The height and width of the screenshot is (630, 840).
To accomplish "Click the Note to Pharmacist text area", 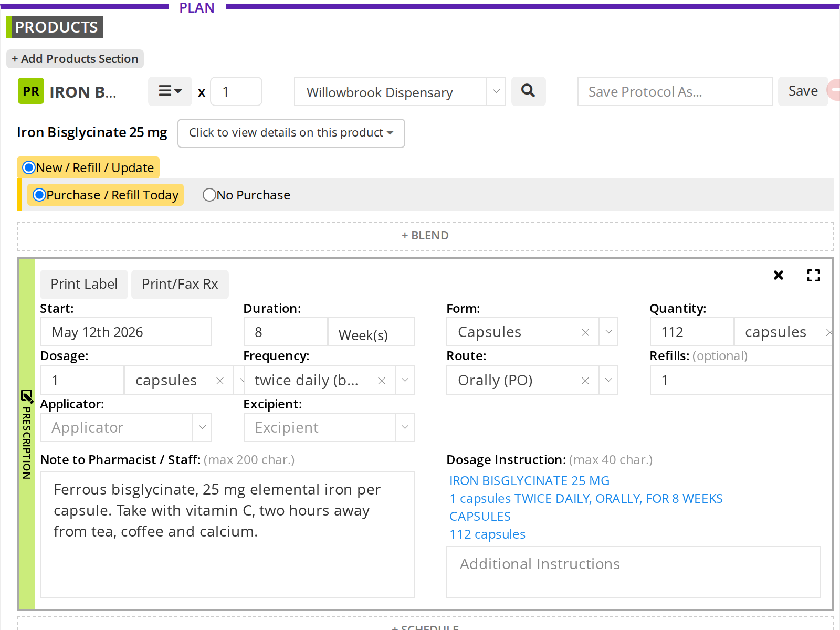I will point(227,535).
